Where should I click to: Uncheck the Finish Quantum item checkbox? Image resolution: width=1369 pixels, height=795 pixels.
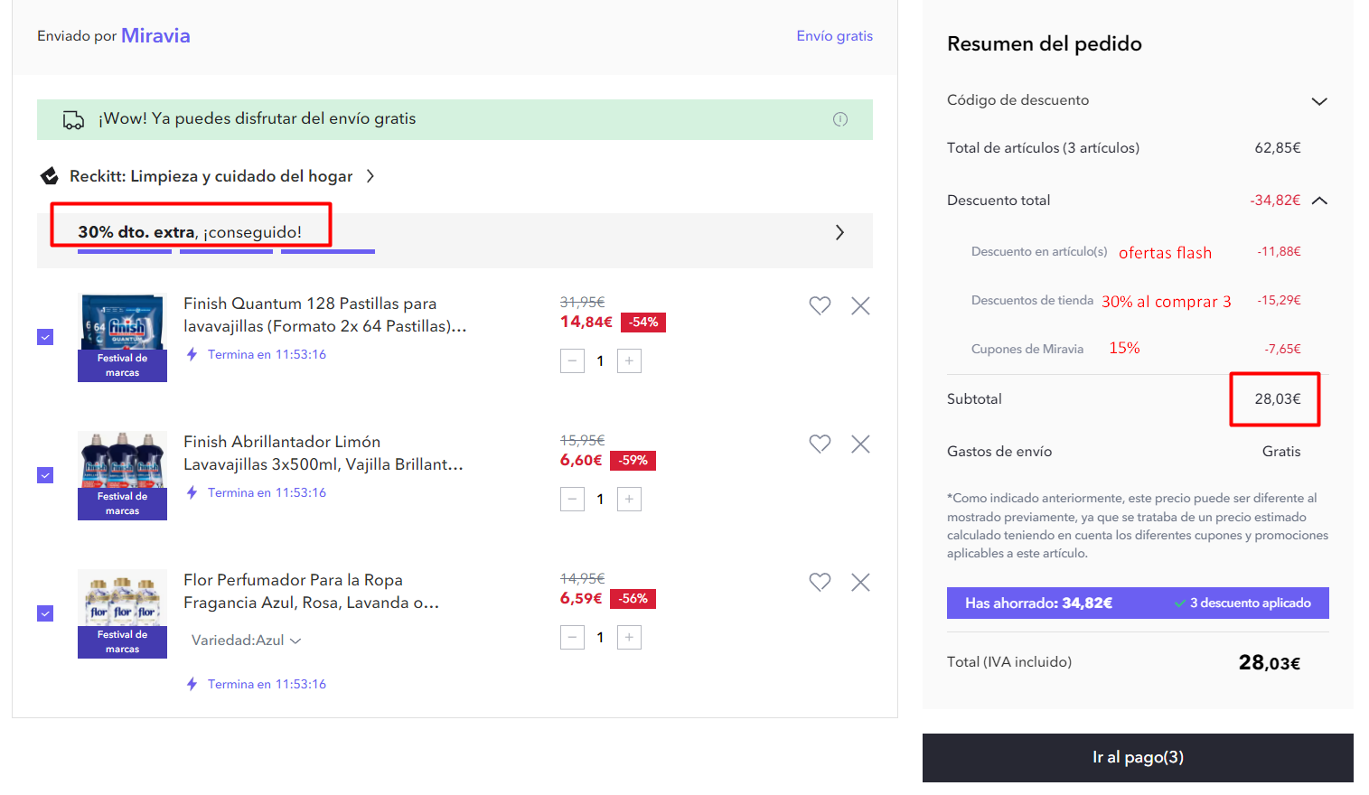point(45,337)
